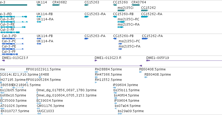The image size is (222, 115).
Task: Click the EC35009.5prime label
Action: [x=14, y=101]
